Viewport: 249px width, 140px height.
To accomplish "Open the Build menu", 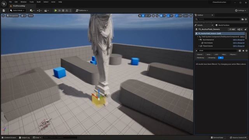I will 39,2.
